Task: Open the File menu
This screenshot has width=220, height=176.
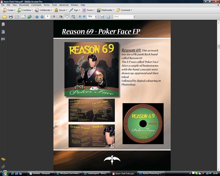Action: click(x=3, y=5)
